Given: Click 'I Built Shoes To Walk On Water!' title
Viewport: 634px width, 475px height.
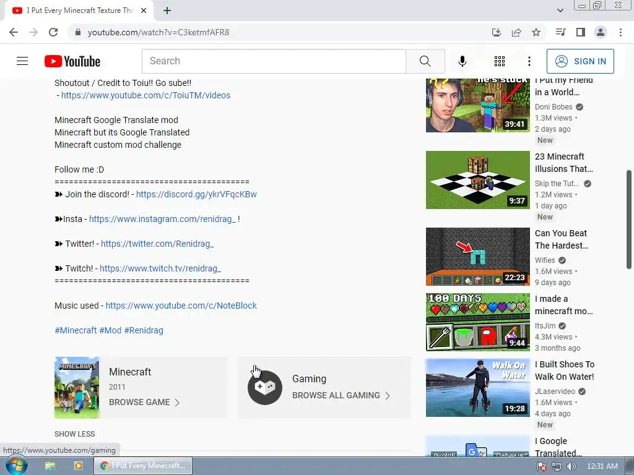Looking at the screenshot, I should click(x=565, y=370).
